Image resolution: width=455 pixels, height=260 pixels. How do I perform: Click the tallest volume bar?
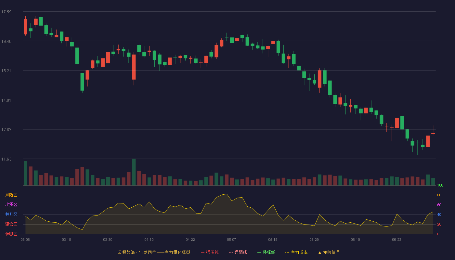pos(134,172)
